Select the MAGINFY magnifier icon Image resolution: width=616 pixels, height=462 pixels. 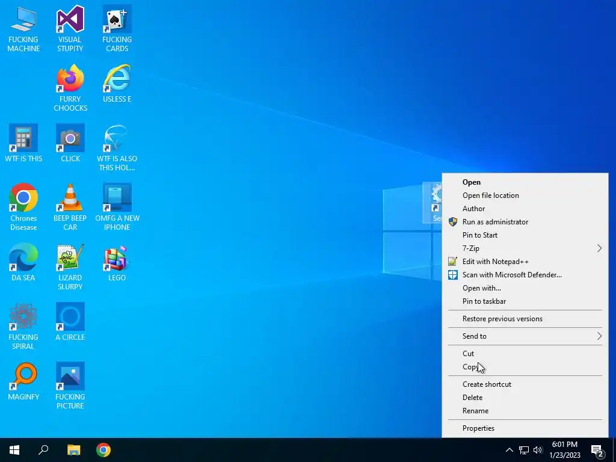(23, 381)
